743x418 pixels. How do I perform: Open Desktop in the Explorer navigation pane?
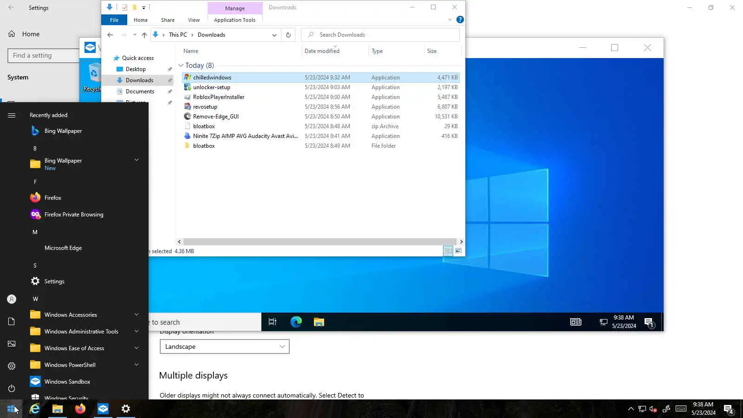136,69
